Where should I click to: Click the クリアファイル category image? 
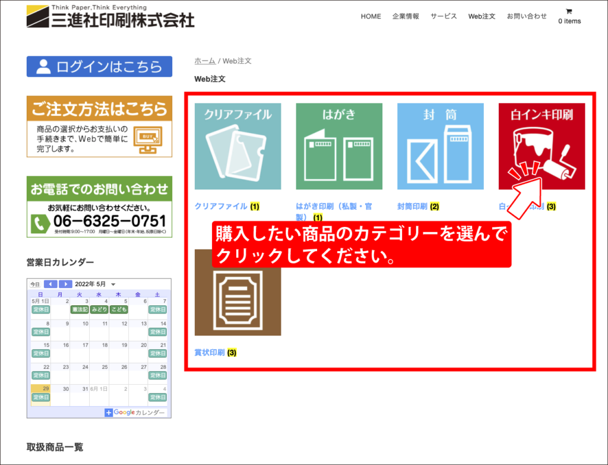[237, 146]
